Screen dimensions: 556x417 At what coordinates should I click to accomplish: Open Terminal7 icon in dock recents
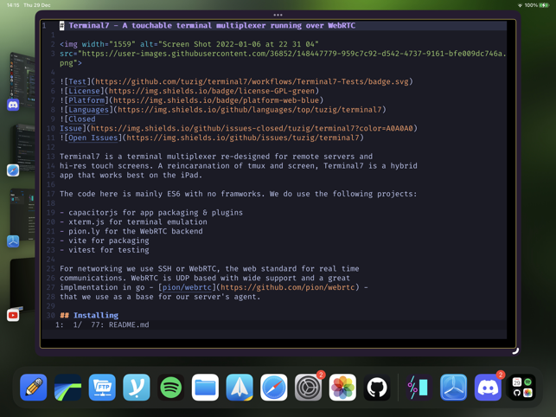tap(419, 388)
